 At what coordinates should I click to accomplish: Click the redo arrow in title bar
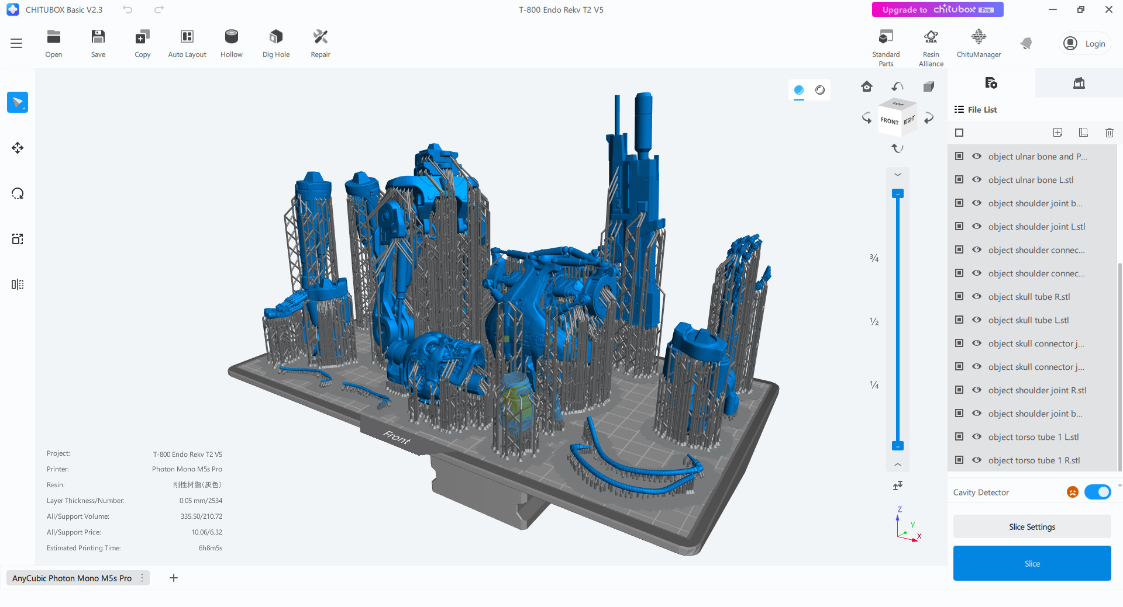coord(159,9)
